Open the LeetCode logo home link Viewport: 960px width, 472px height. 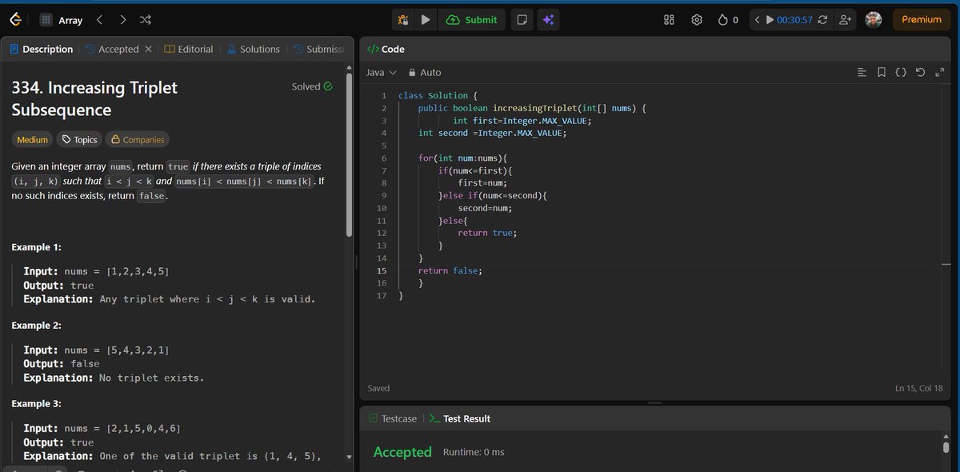tap(18, 19)
